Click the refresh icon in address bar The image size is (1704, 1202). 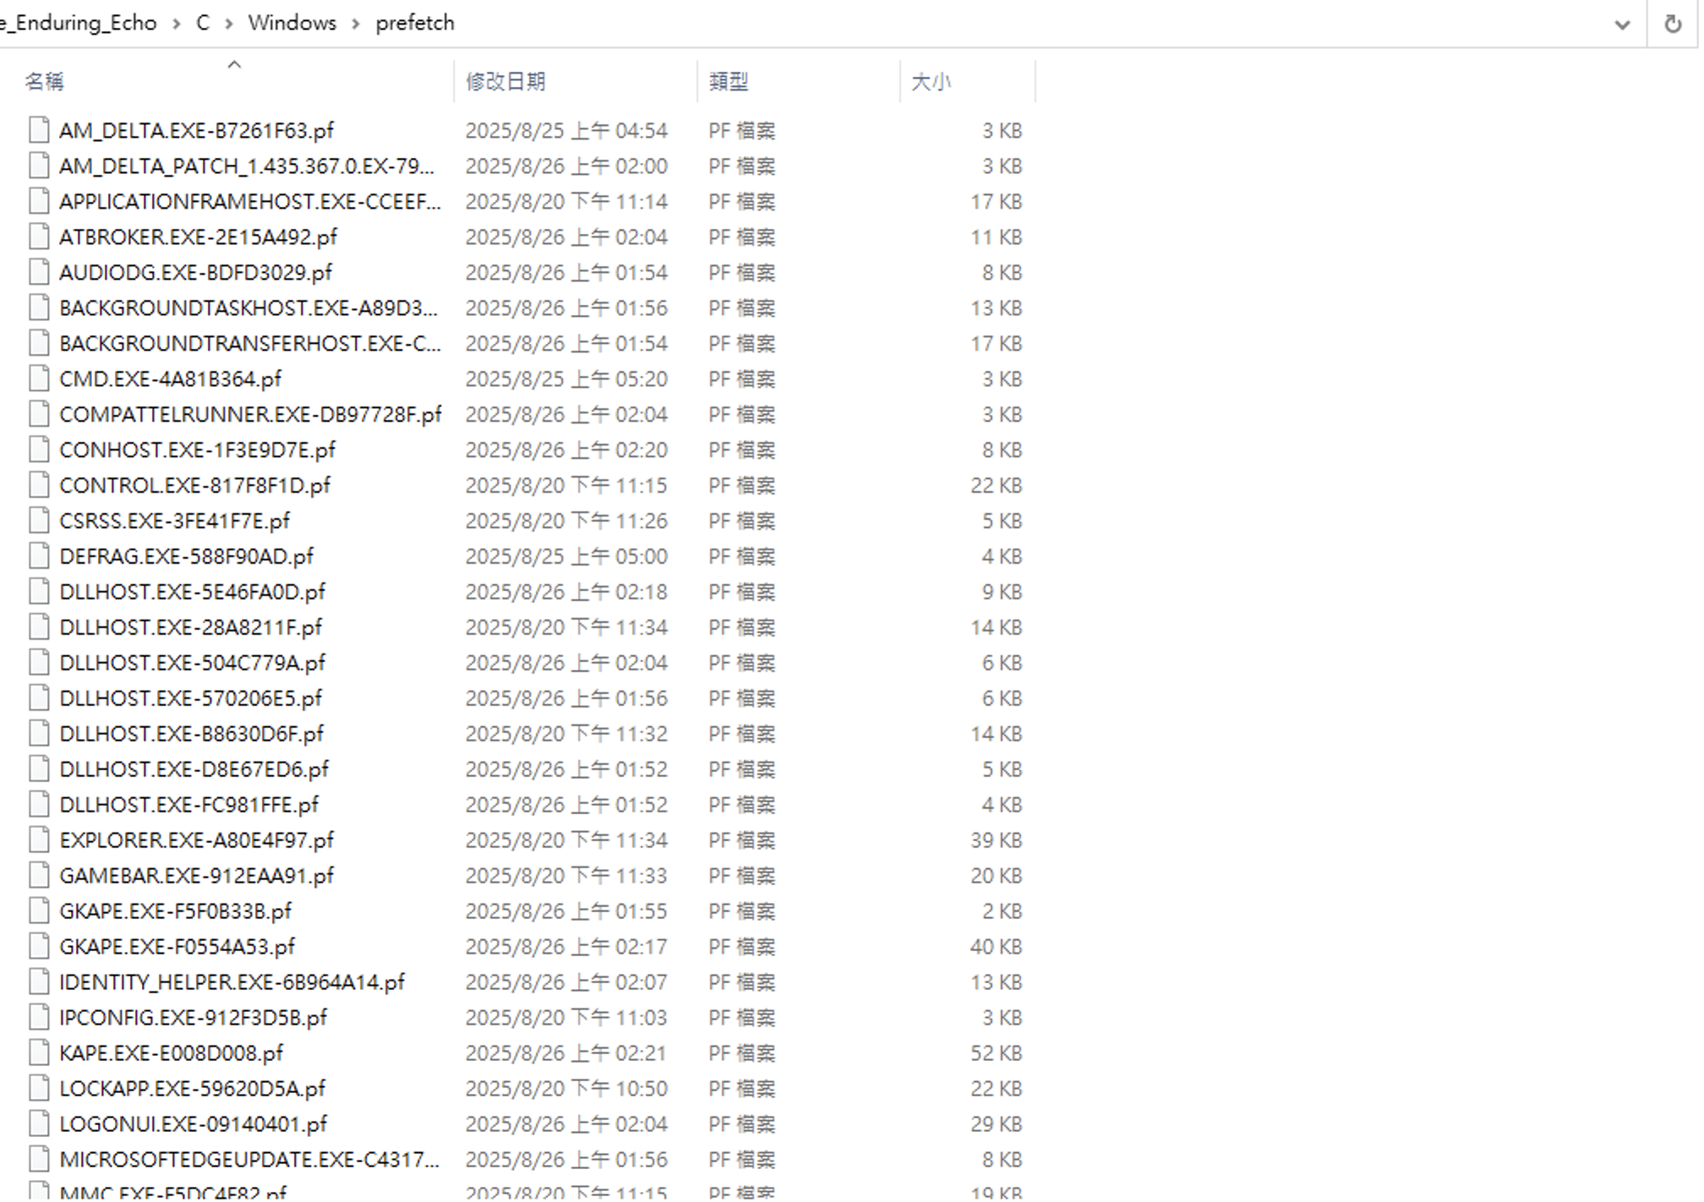pyautogui.click(x=1672, y=24)
